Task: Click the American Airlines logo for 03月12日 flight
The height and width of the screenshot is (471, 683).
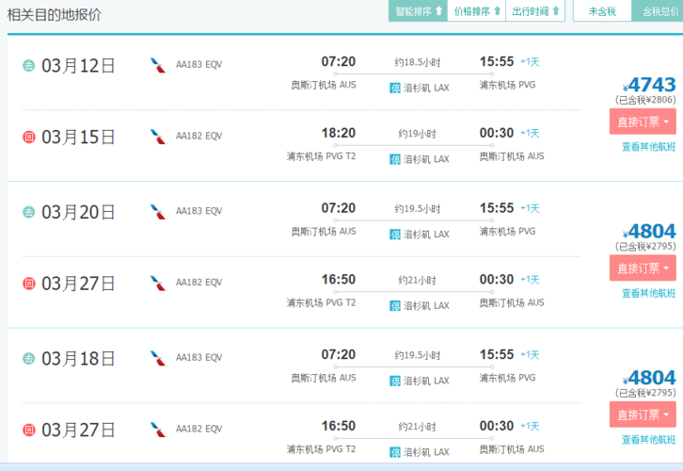Action: [158, 65]
